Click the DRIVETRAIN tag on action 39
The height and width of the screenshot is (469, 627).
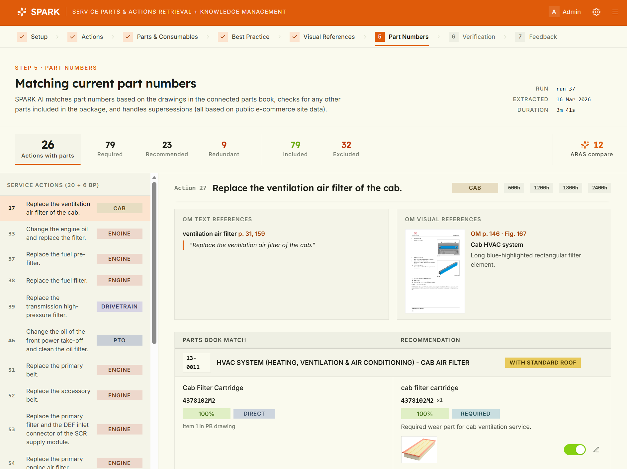(x=120, y=306)
